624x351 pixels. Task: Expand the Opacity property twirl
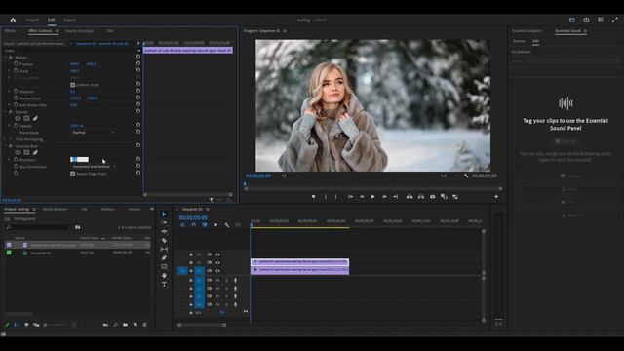pos(10,126)
